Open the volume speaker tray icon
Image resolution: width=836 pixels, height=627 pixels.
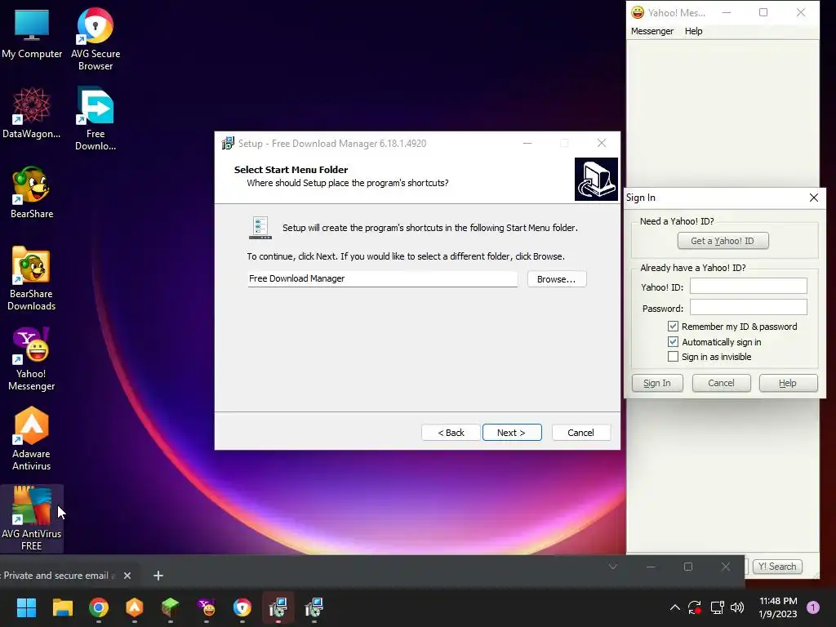[737, 607]
